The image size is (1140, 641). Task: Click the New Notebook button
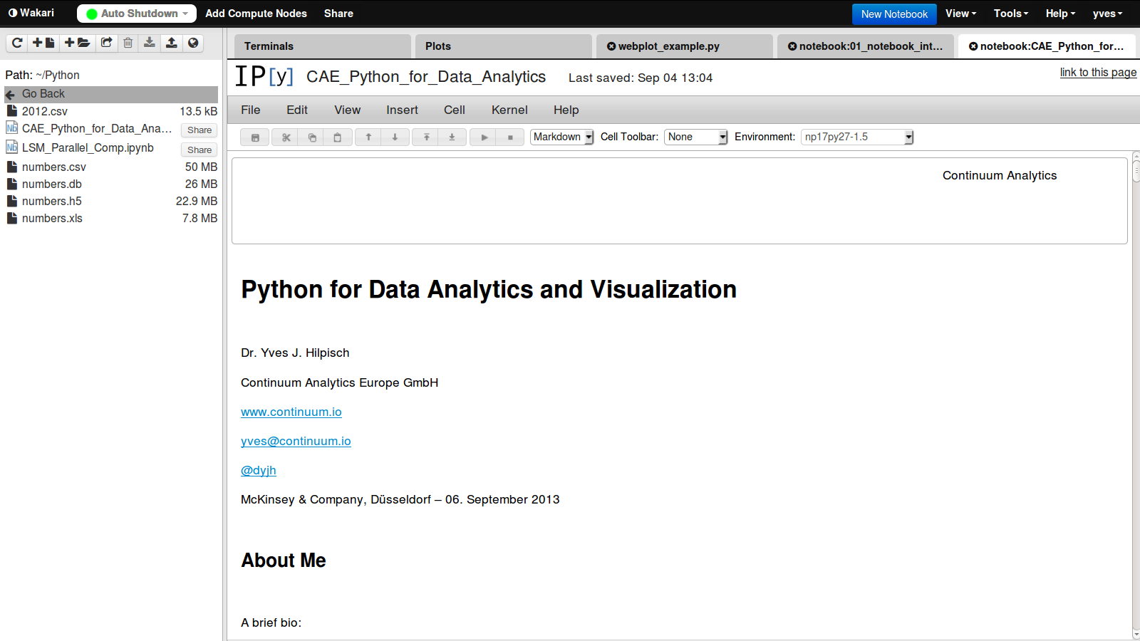[x=894, y=14]
